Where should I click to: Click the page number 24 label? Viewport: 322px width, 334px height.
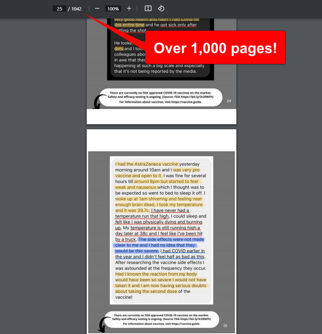[229, 101]
